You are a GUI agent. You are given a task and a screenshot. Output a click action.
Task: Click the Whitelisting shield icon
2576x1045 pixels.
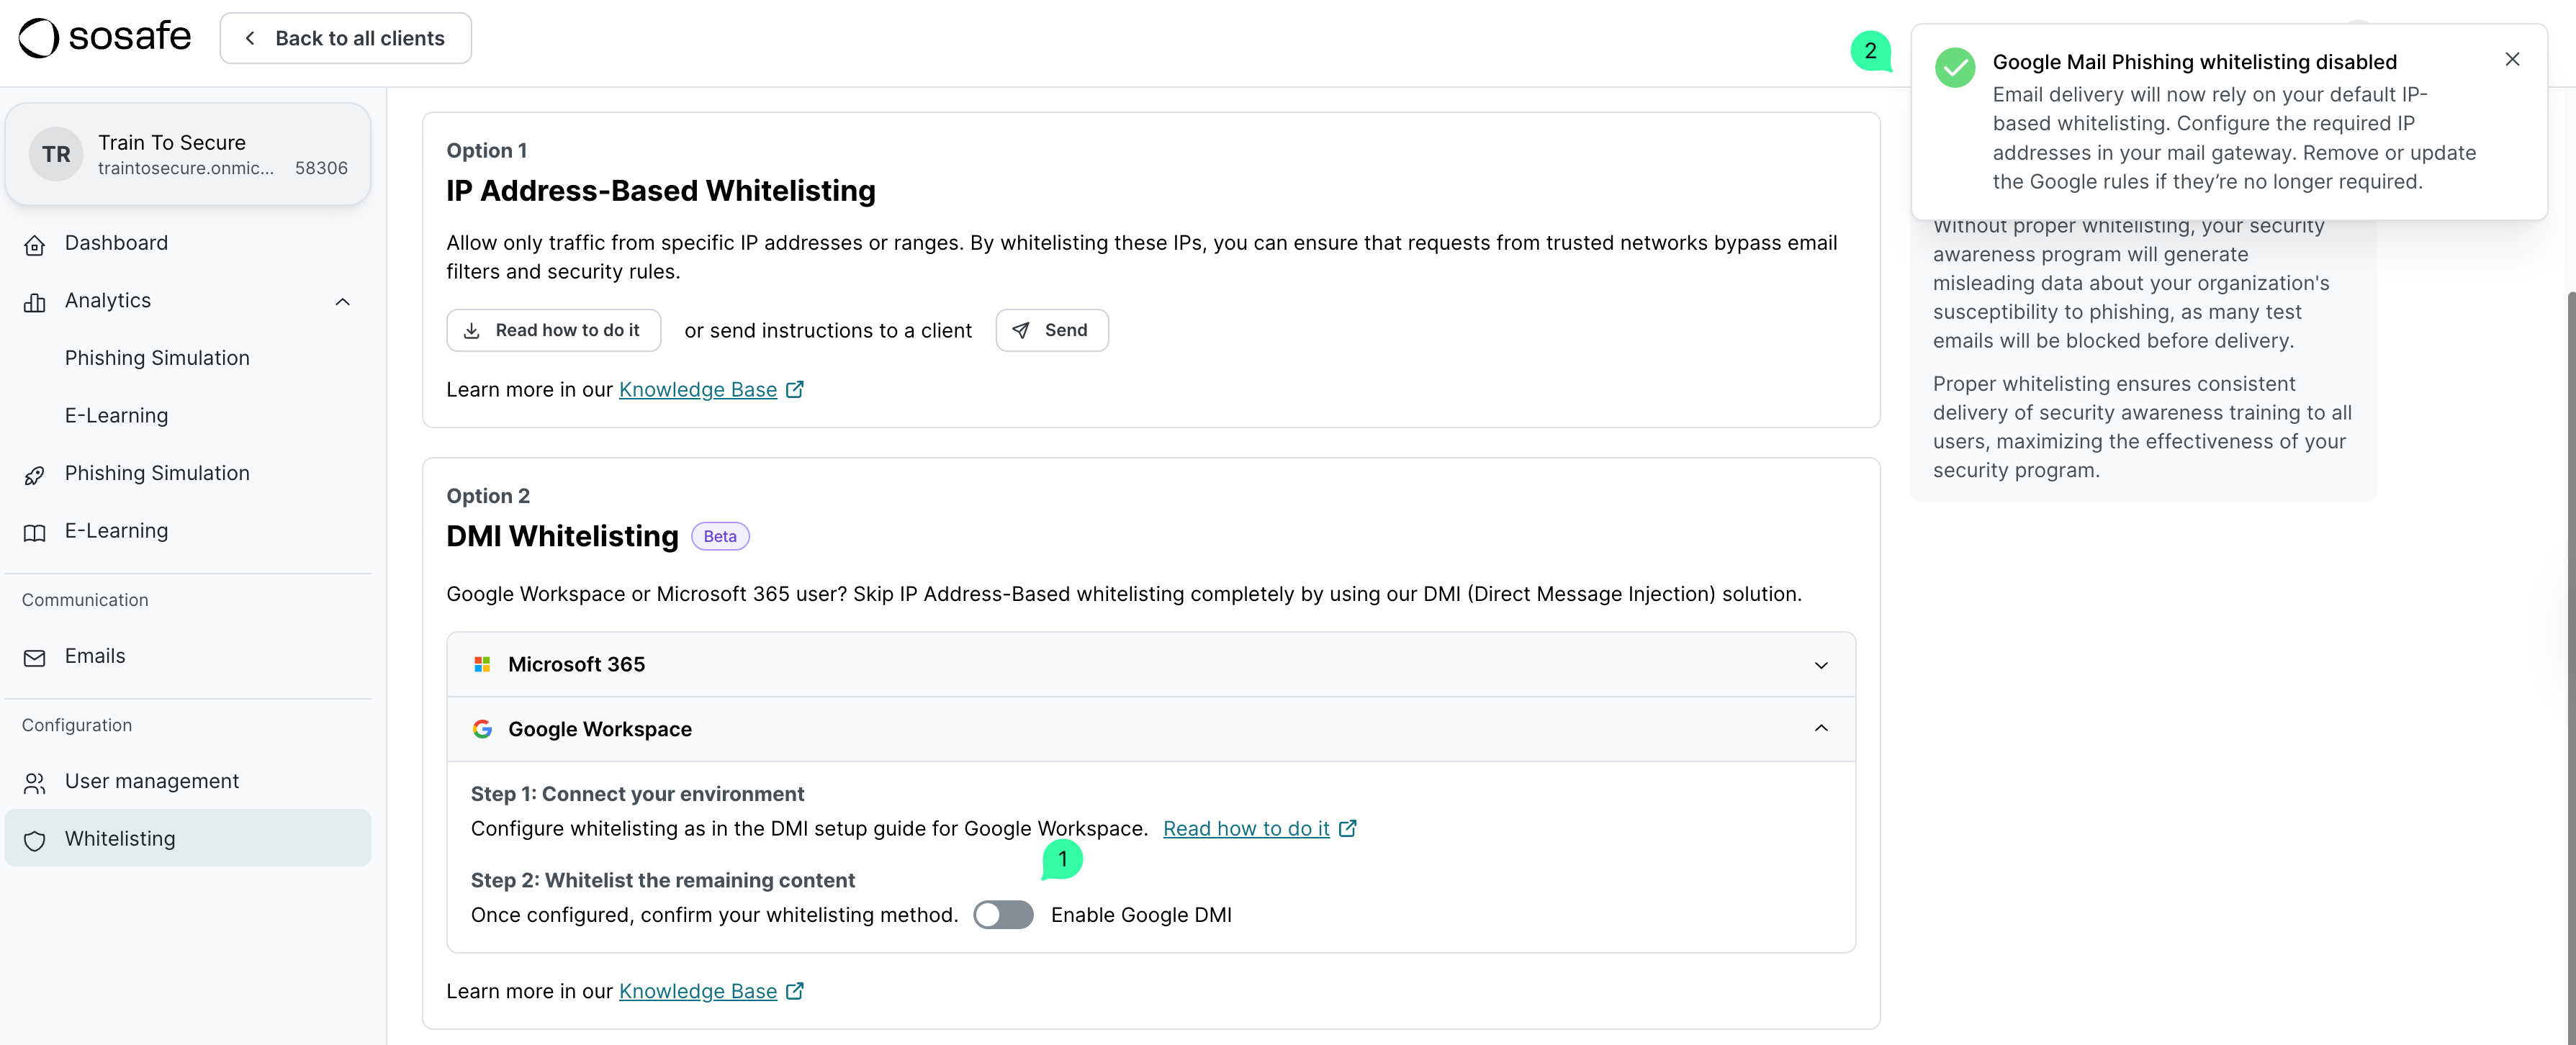35,840
